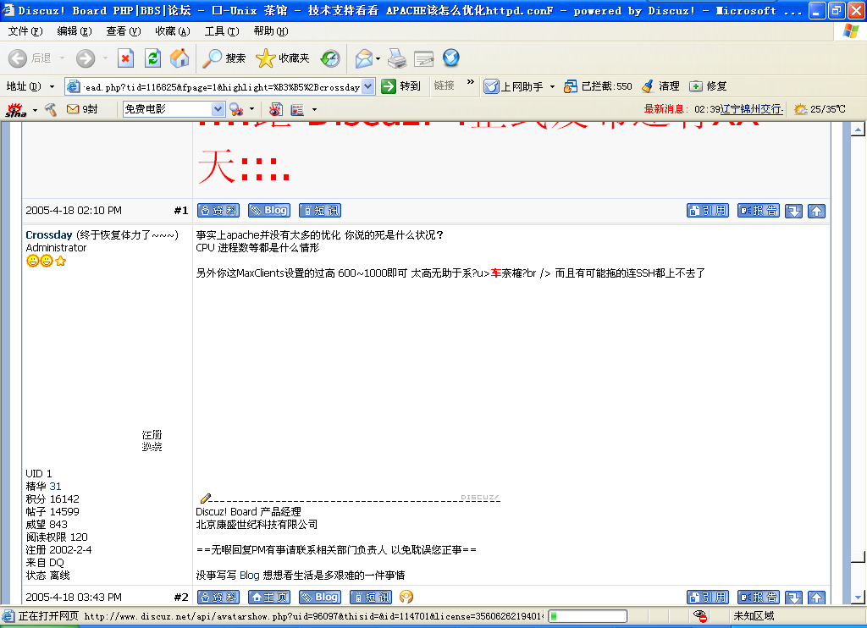Click post #2 引用 quote button
Image resolution: width=867 pixels, height=628 pixels.
pyautogui.click(x=708, y=597)
